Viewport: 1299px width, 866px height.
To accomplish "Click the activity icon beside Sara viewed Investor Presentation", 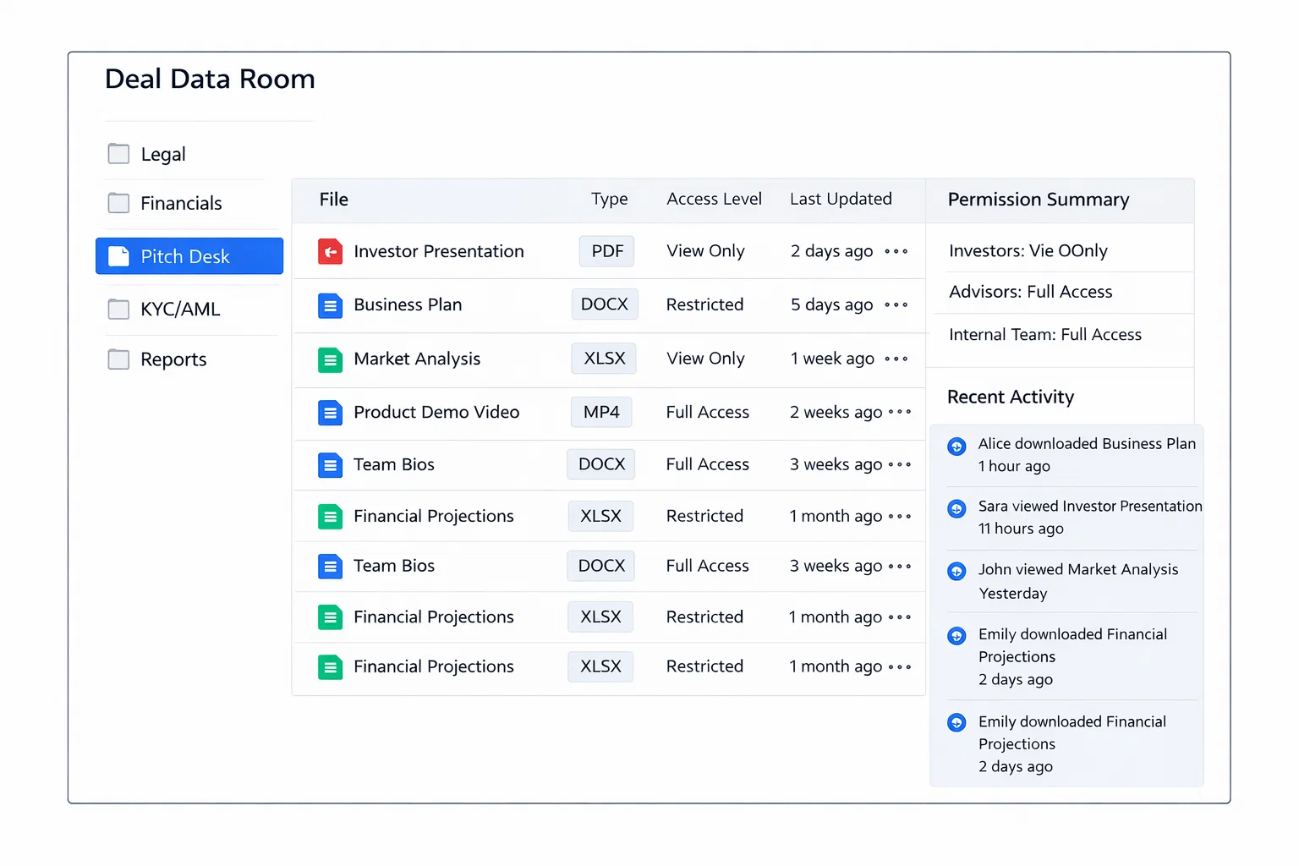I will 956,508.
